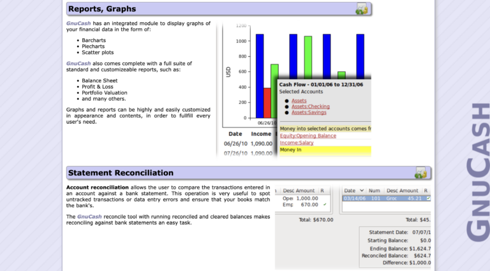
Task: Click the Income column header below chart
Action: click(x=260, y=134)
